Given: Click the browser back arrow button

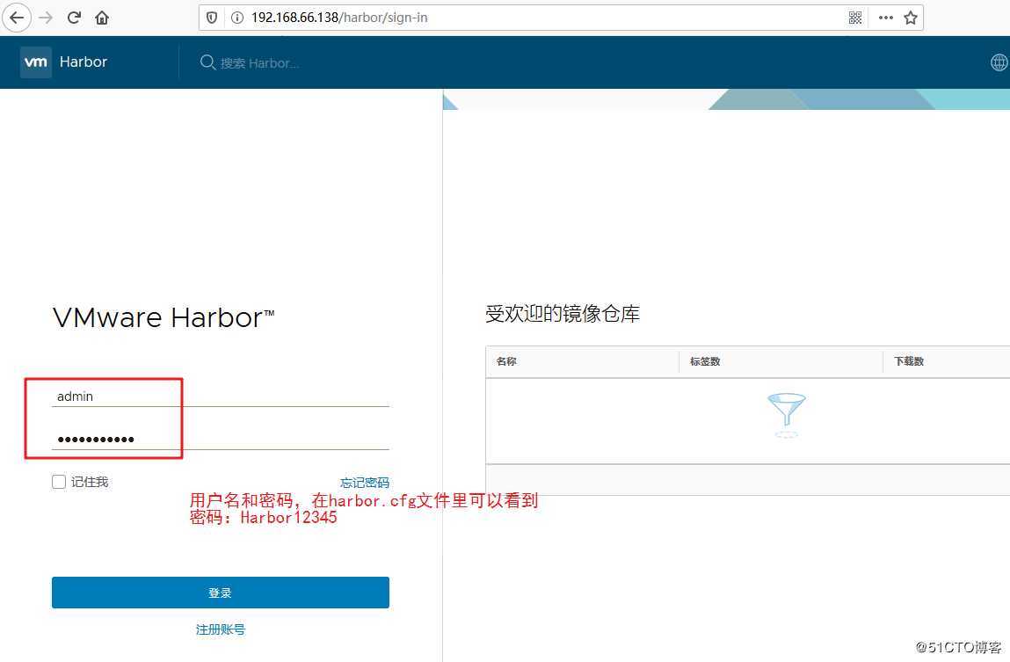Looking at the screenshot, I should (x=17, y=18).
